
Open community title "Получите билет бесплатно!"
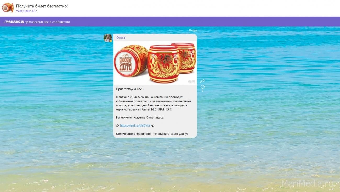pos(42,6)
